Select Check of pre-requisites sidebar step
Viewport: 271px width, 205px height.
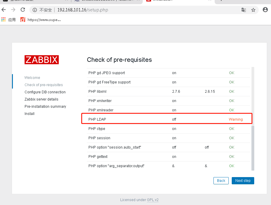[44, 85]
